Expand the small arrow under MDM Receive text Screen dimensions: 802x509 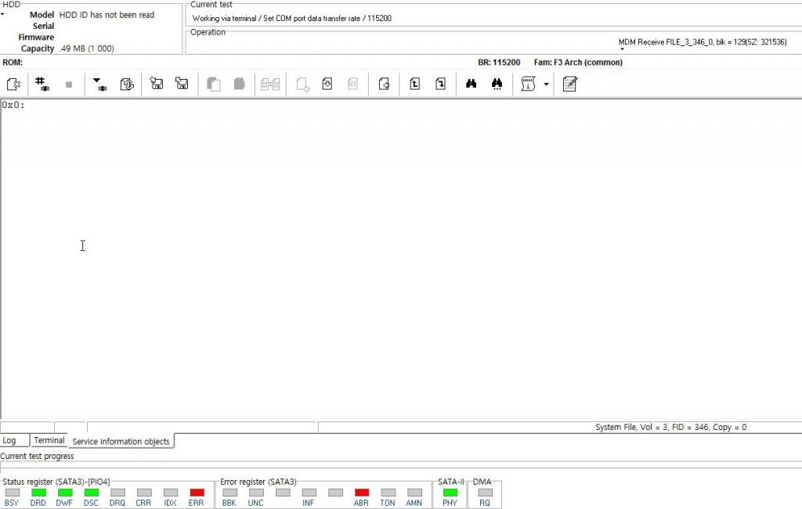pos(622,49)
